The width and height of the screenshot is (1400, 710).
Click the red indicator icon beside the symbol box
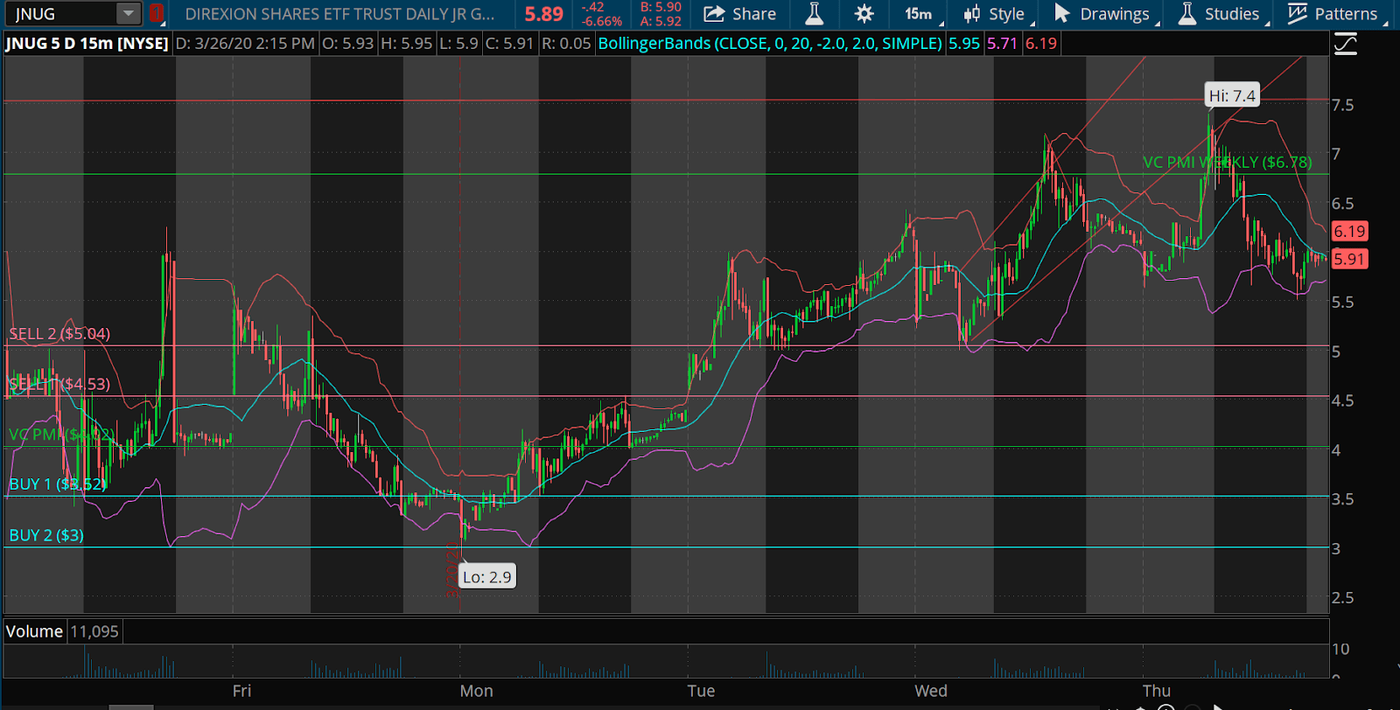[157, 14]
